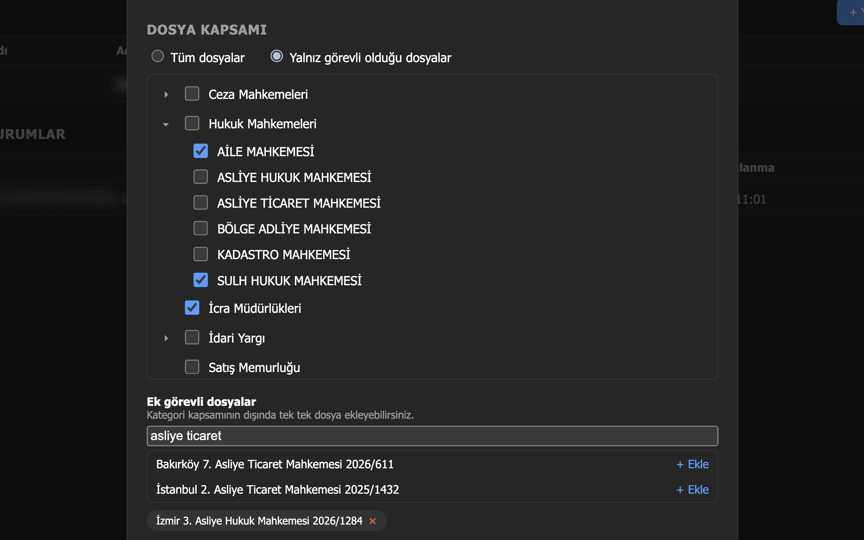Click the 'KADASTRO MAHKEMESİ' label text
The width and height of the screenshot is (864, 540).
pos(283,254)
